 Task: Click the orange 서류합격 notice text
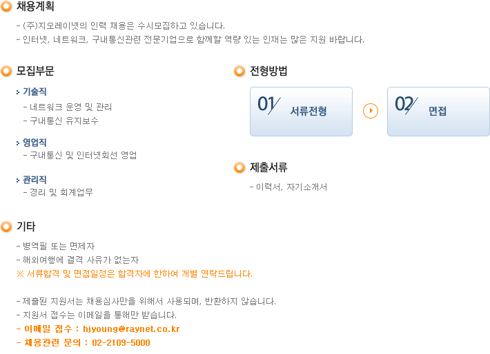pyautogui.click(x=135, y=274)
